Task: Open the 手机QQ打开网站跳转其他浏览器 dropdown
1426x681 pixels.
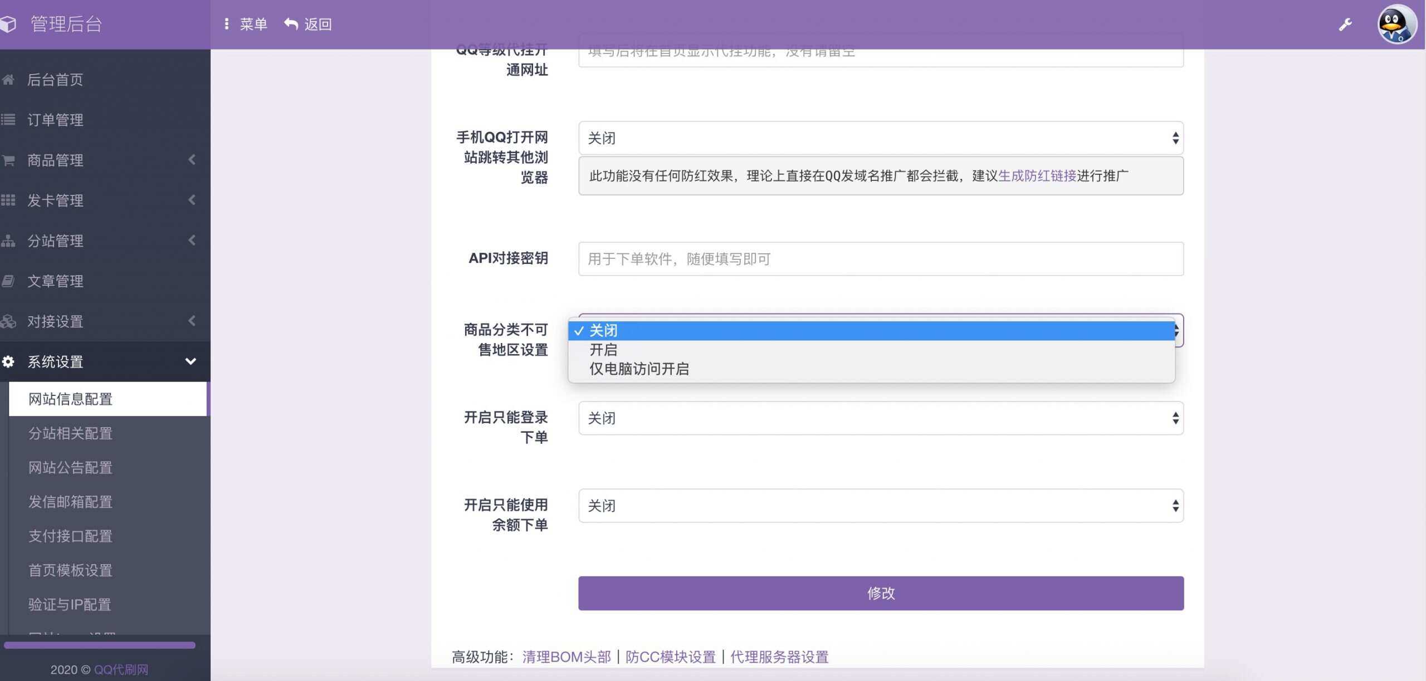Action: [880, 138]
